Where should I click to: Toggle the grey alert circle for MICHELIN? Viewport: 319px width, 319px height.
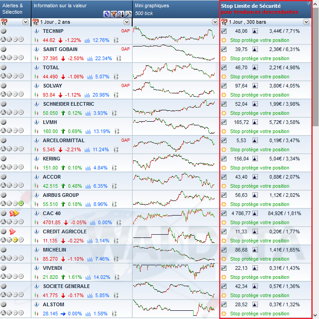[4, 250]
